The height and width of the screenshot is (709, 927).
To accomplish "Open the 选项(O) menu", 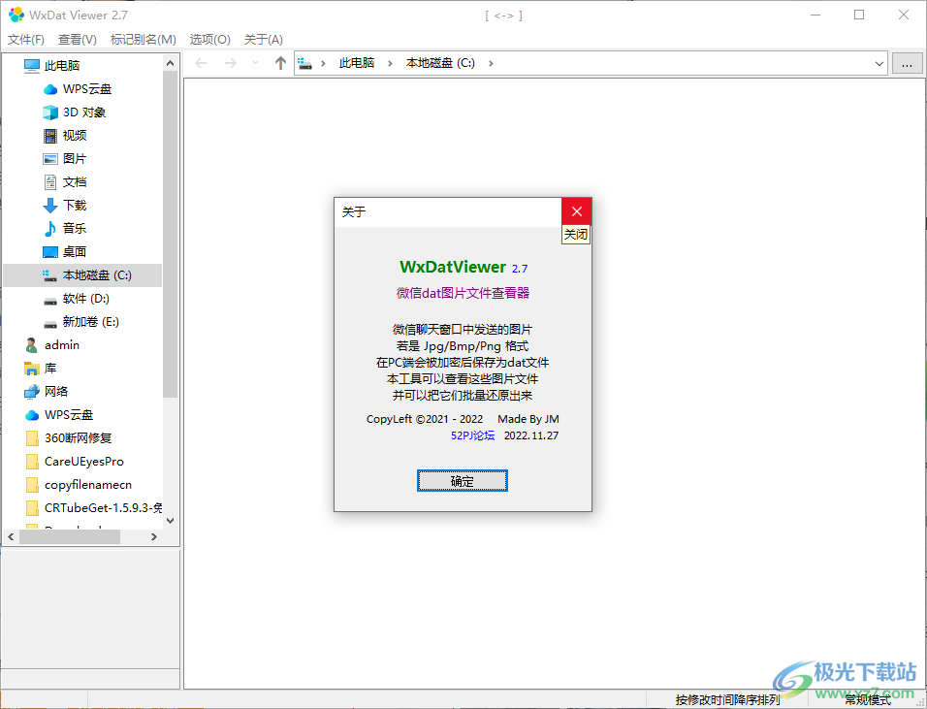I will [208, 39].
